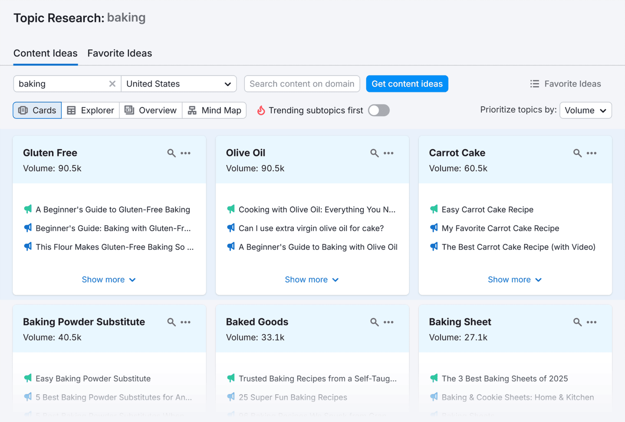This screenshot has height=422, width=625.
Task: Open 'Baking & Cookie Sheets: Home & Kitchen' headline
Action: click(518, 397)
